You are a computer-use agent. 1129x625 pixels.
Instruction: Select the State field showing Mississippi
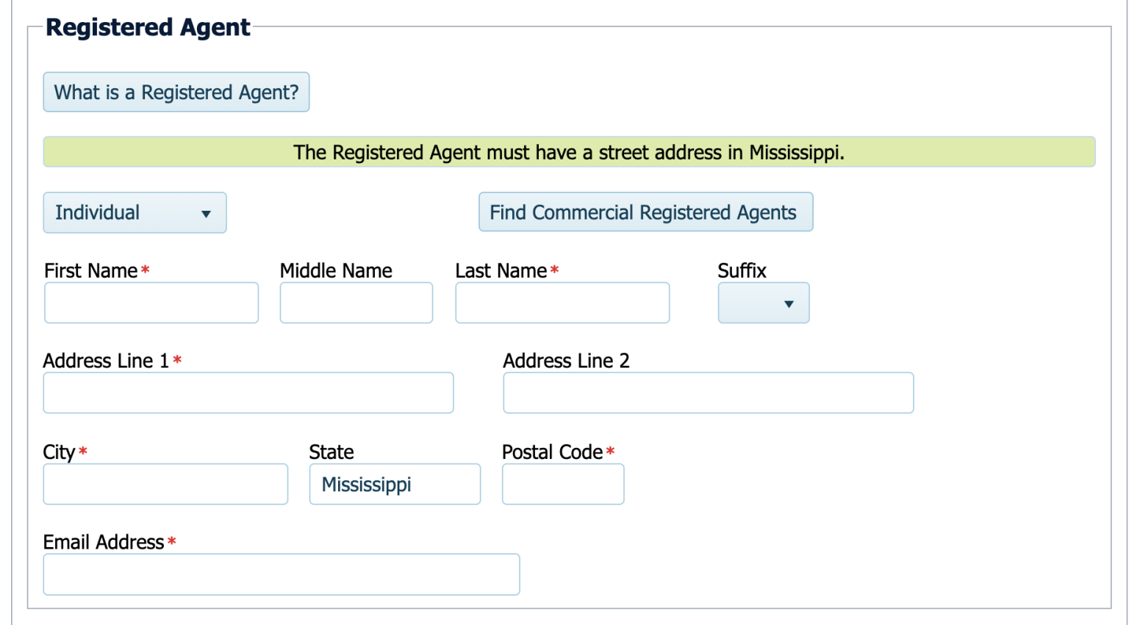click(395, 484)
